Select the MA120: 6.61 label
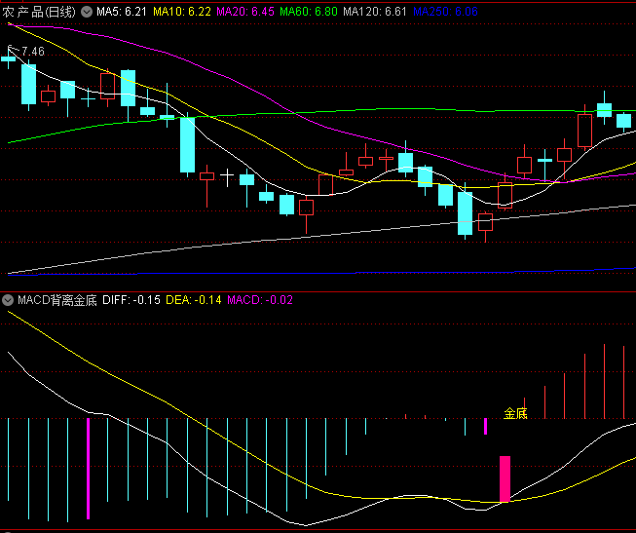This screenshot has width=636, height=533. (375, 12)
